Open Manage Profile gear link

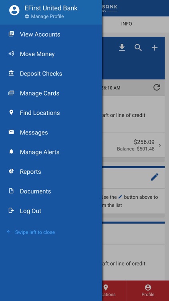click(44, 16)
